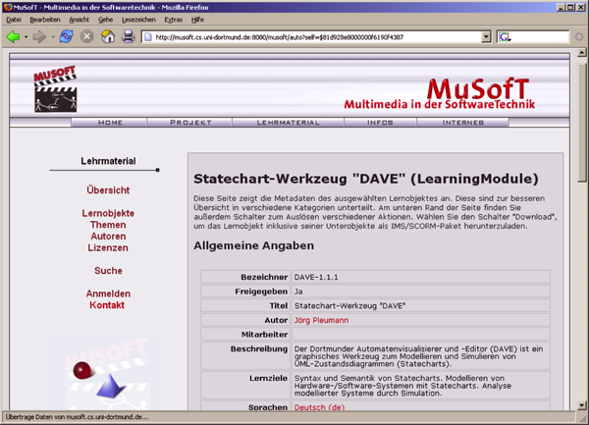Click into the Google search box
The image size is (589, 425).
click(539, 36)
